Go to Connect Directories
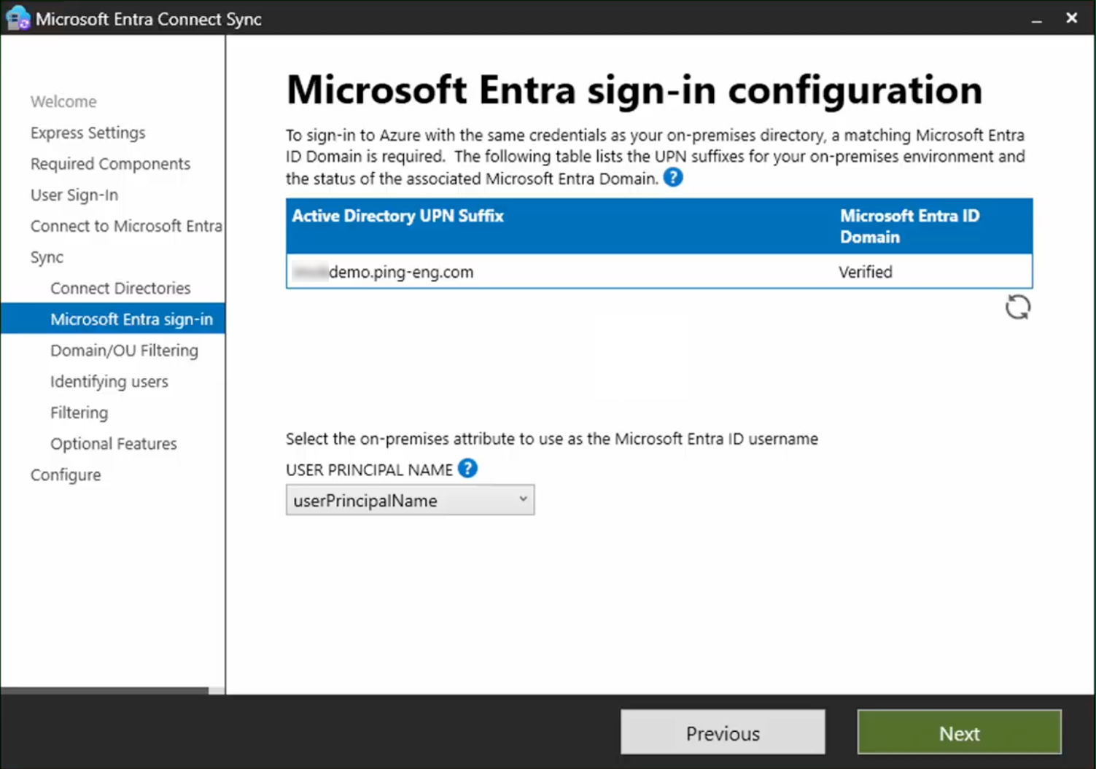The image size is (1096, 769). point(120,288)
